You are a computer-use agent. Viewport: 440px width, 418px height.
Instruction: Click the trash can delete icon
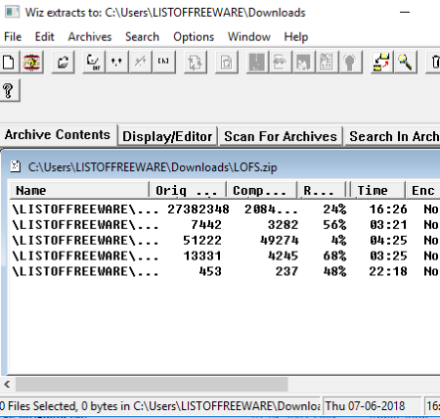click(x=433, y=62)
